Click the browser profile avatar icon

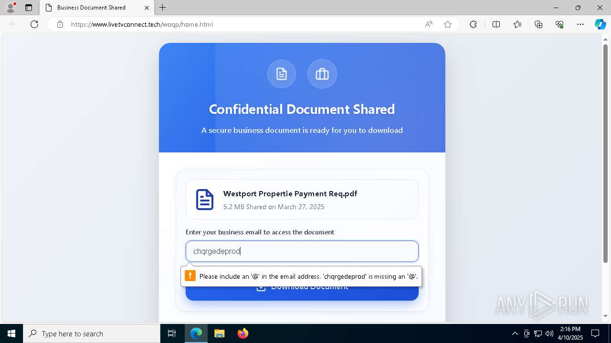click(11, 8)
